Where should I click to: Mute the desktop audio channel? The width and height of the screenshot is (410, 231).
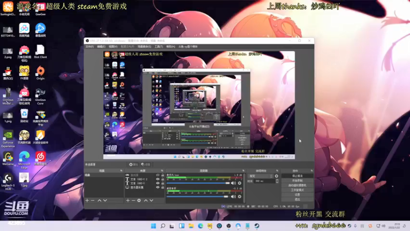[x=233, y=197]
